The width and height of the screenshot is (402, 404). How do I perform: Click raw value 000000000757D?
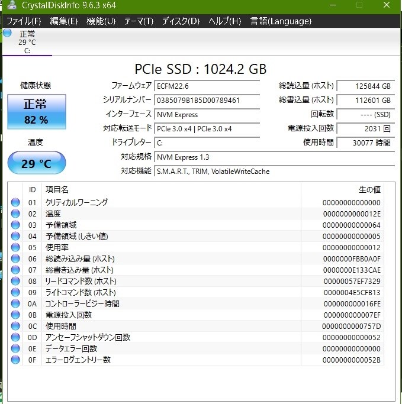[351, 327]
